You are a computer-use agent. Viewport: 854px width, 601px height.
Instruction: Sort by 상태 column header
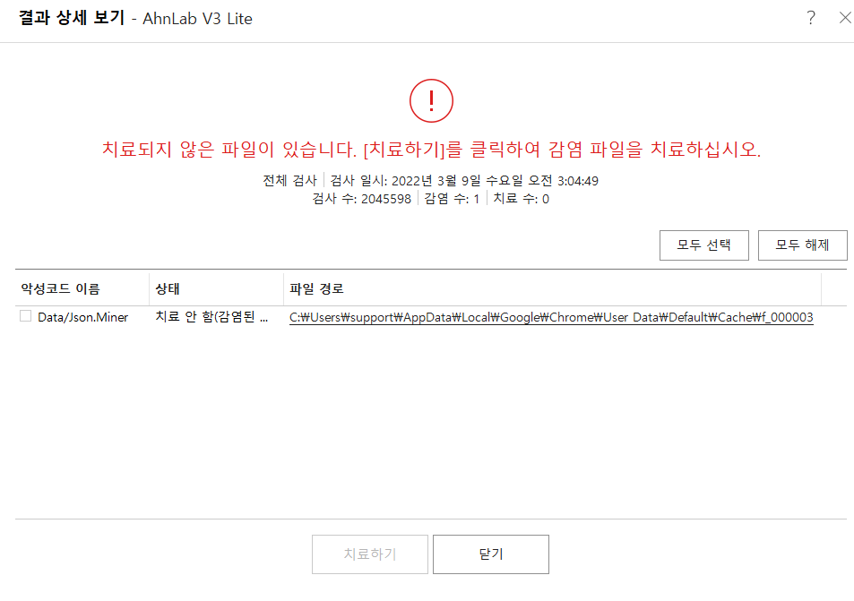pyautogui.click(x=216, y=288)
